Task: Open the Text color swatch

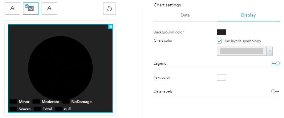Action: [x=221, y=78]
